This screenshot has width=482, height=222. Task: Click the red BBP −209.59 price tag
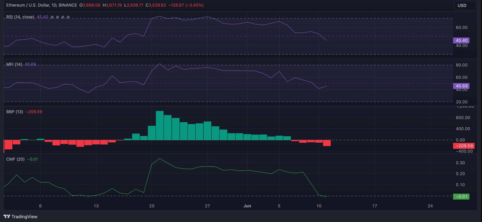pos(463,146)
